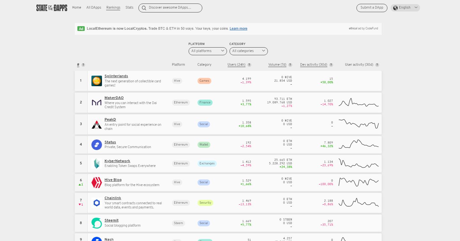Click the Hive platform tag on Splinterlands

[x=177, y=81]
